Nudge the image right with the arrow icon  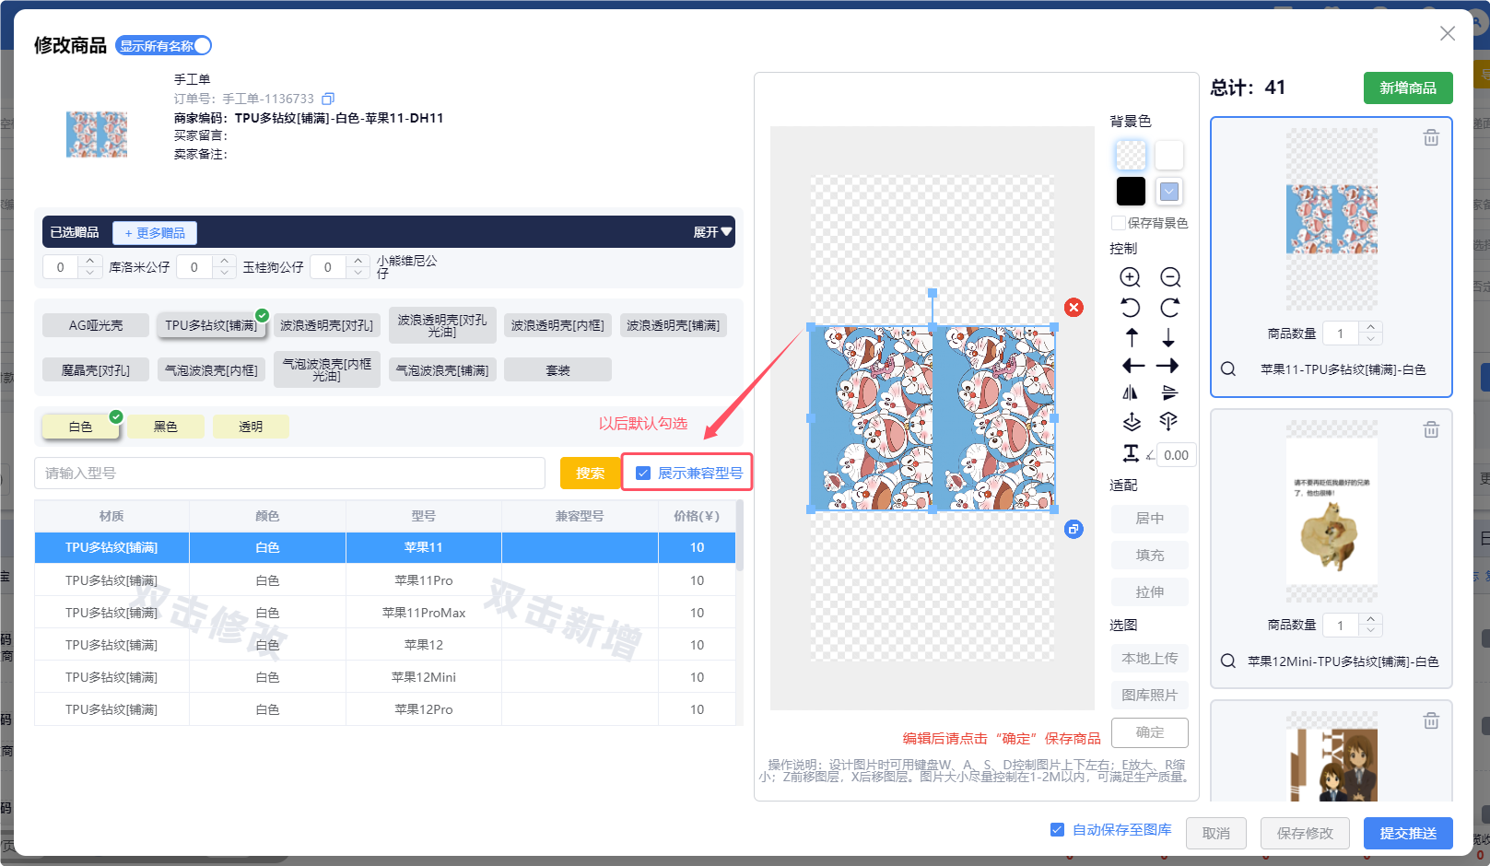pos(1167,366)
